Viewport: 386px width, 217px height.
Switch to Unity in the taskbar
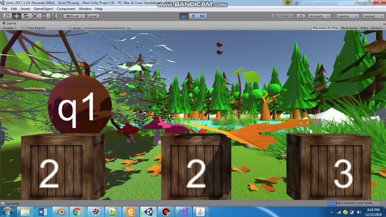click(x=148, y=212)
